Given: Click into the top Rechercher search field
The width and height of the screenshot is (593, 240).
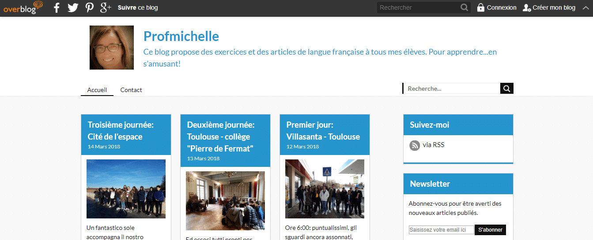Looking at the screenshot, I should (419, 7).
